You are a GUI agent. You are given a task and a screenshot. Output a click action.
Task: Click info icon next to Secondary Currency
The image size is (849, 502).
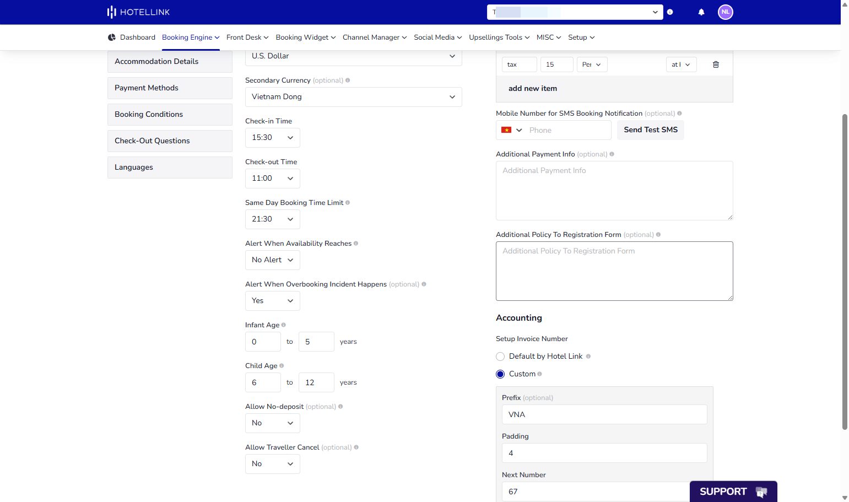(348, 80)
